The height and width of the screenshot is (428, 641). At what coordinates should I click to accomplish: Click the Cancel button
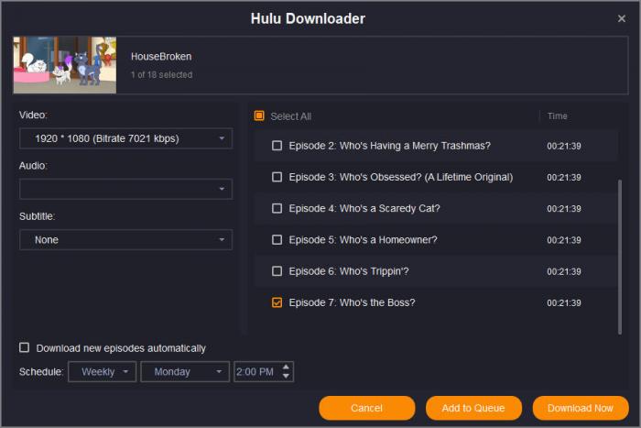pos(366,408)
